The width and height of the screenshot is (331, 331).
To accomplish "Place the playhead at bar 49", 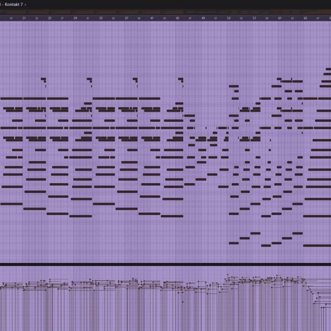I will tap(203, 18).
